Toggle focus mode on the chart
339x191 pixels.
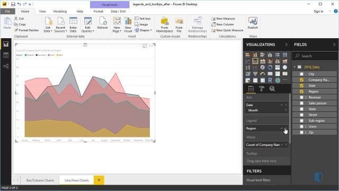tap(145, 46)
